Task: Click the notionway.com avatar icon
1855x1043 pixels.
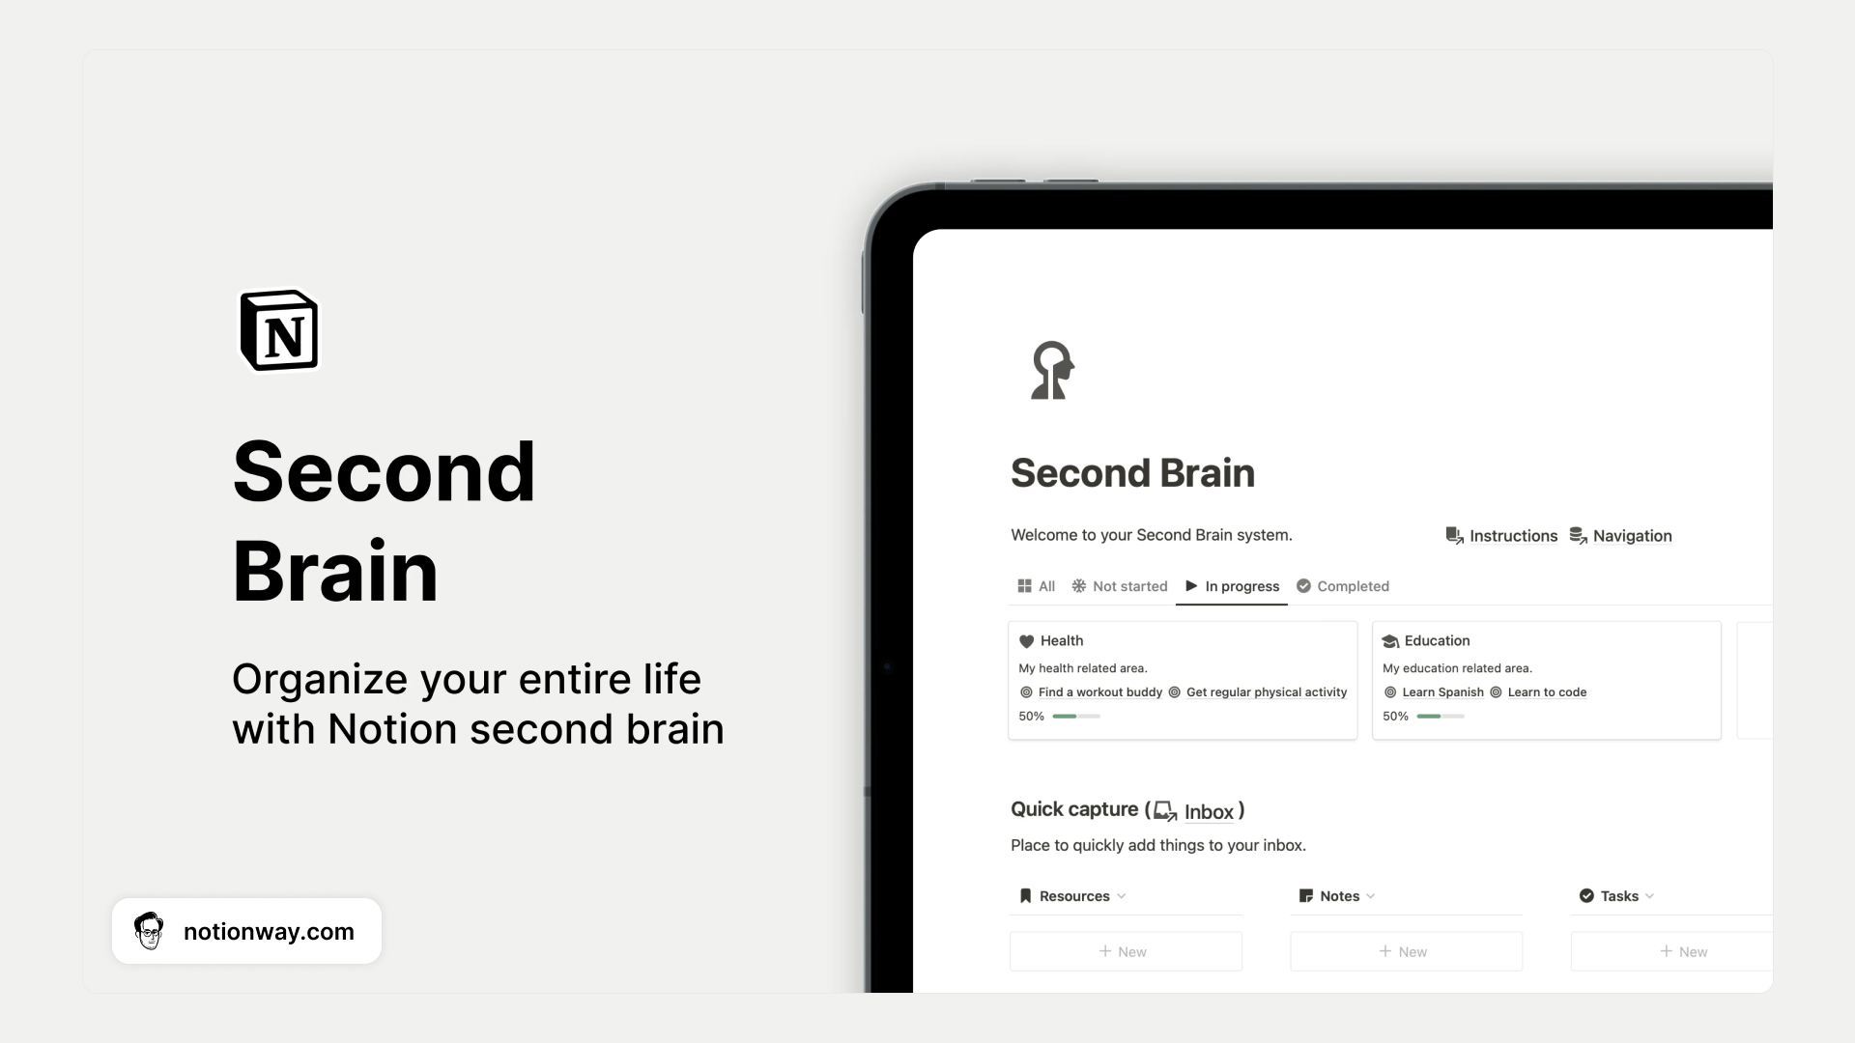Action: point(149,931)
